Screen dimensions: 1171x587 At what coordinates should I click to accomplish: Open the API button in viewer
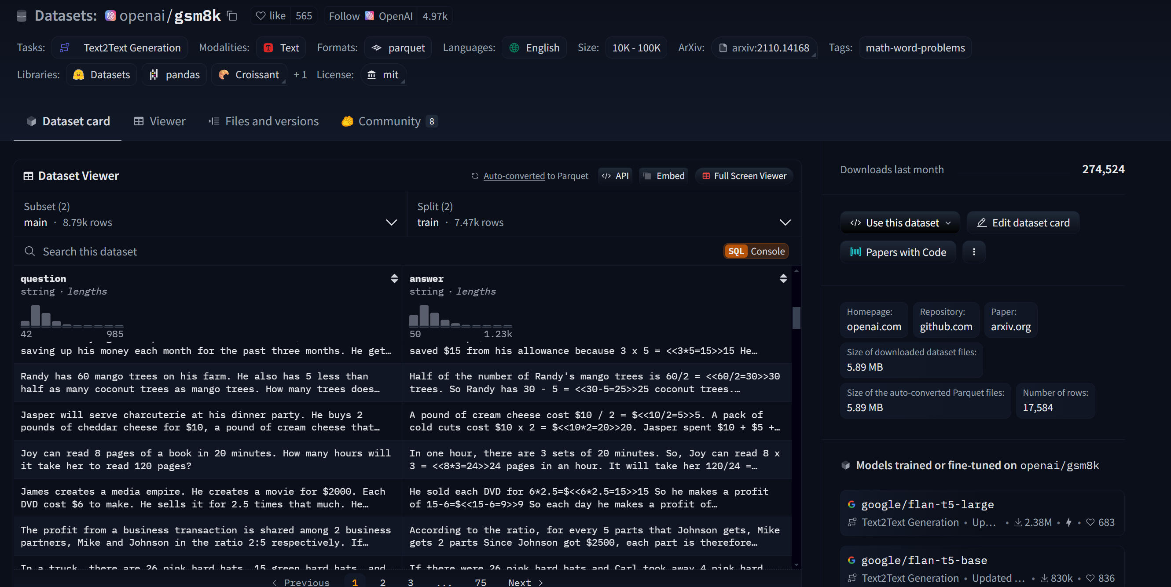click(x=615, y=176)
